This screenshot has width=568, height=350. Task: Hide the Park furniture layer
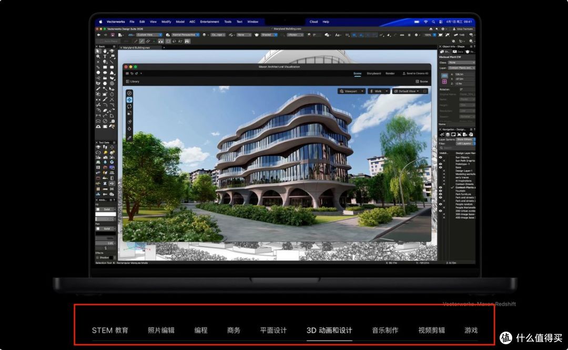tap(441, 194)
